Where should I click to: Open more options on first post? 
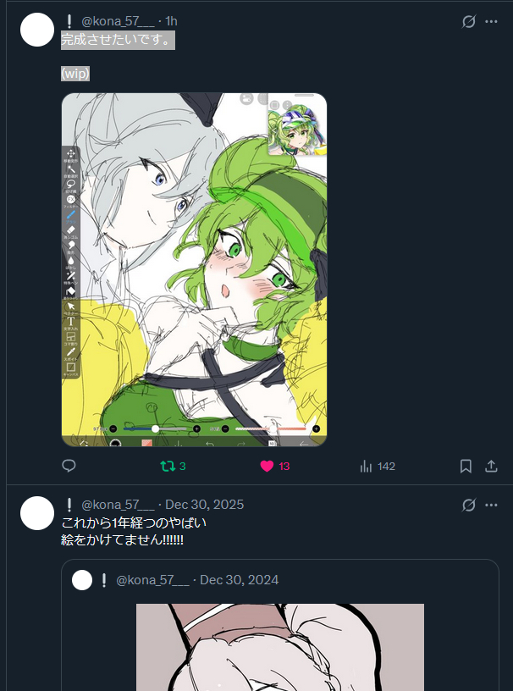tap(491, 21)
